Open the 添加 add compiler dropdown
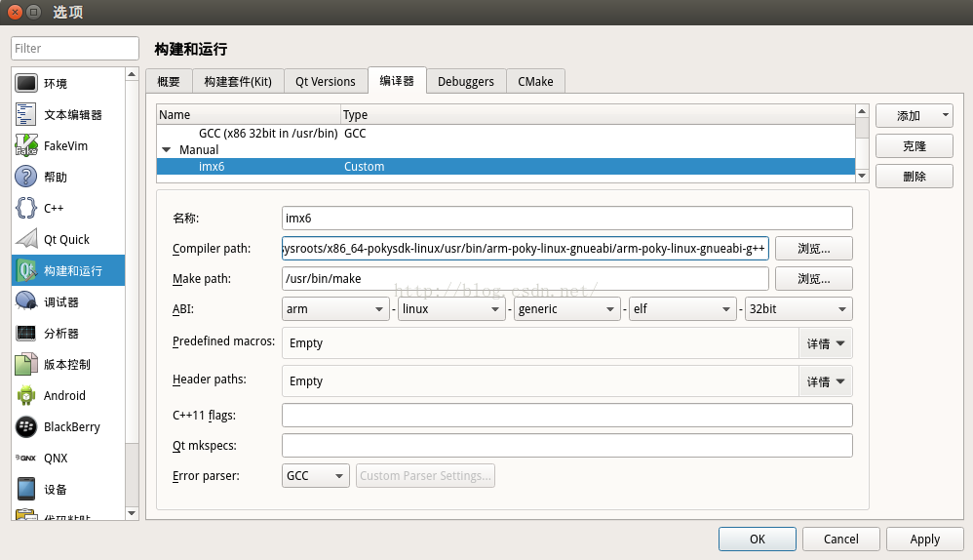This screenshot has width=973, height=560. (x=915, y=115)
